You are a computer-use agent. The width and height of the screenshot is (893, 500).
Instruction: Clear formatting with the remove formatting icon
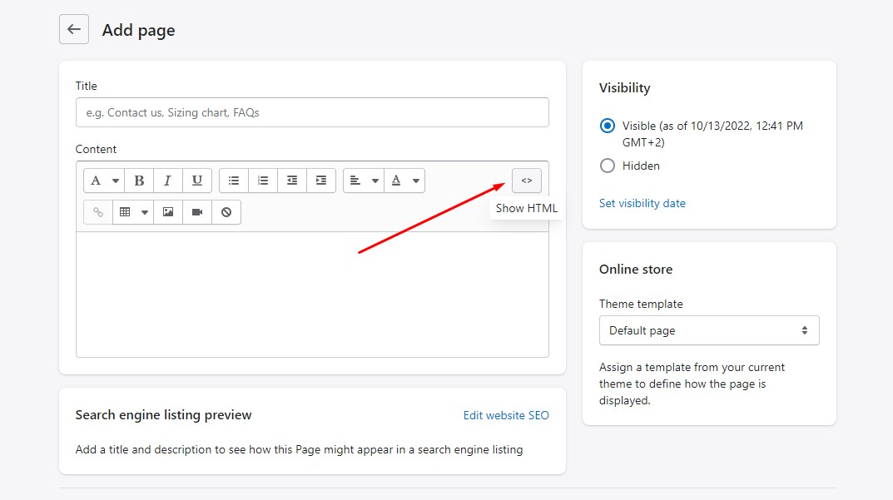[x=226, y=211]
